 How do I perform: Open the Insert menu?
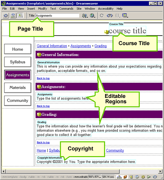pos(31,9)
